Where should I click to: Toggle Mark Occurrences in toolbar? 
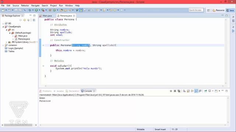(x=81, y=10)
